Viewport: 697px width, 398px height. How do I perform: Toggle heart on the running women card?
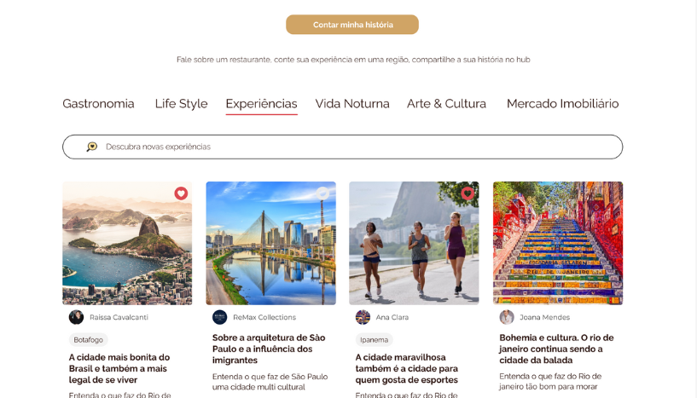pos(468,193)
